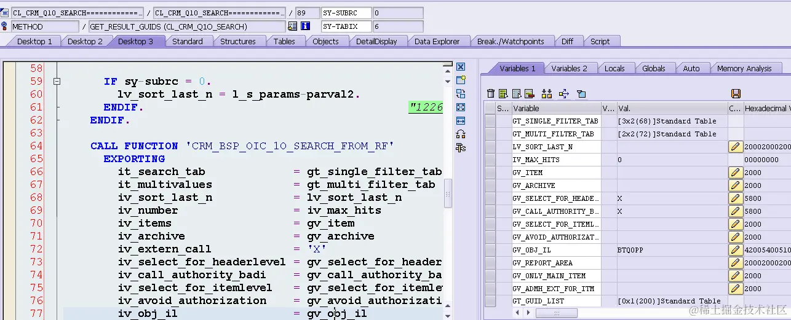Click the layout/filter icon at Variables toolbar end
Viewport: 791px width, 320px height.
(581, 94)
